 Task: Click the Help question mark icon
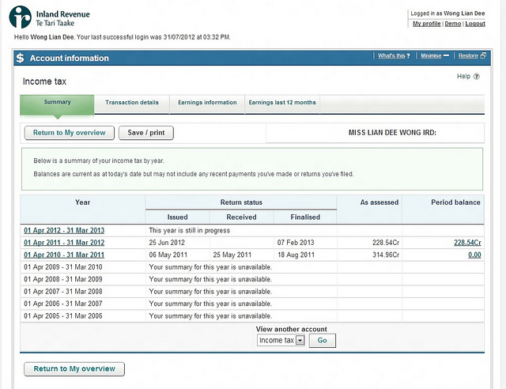pyautogui.click(x=477, y=77)
